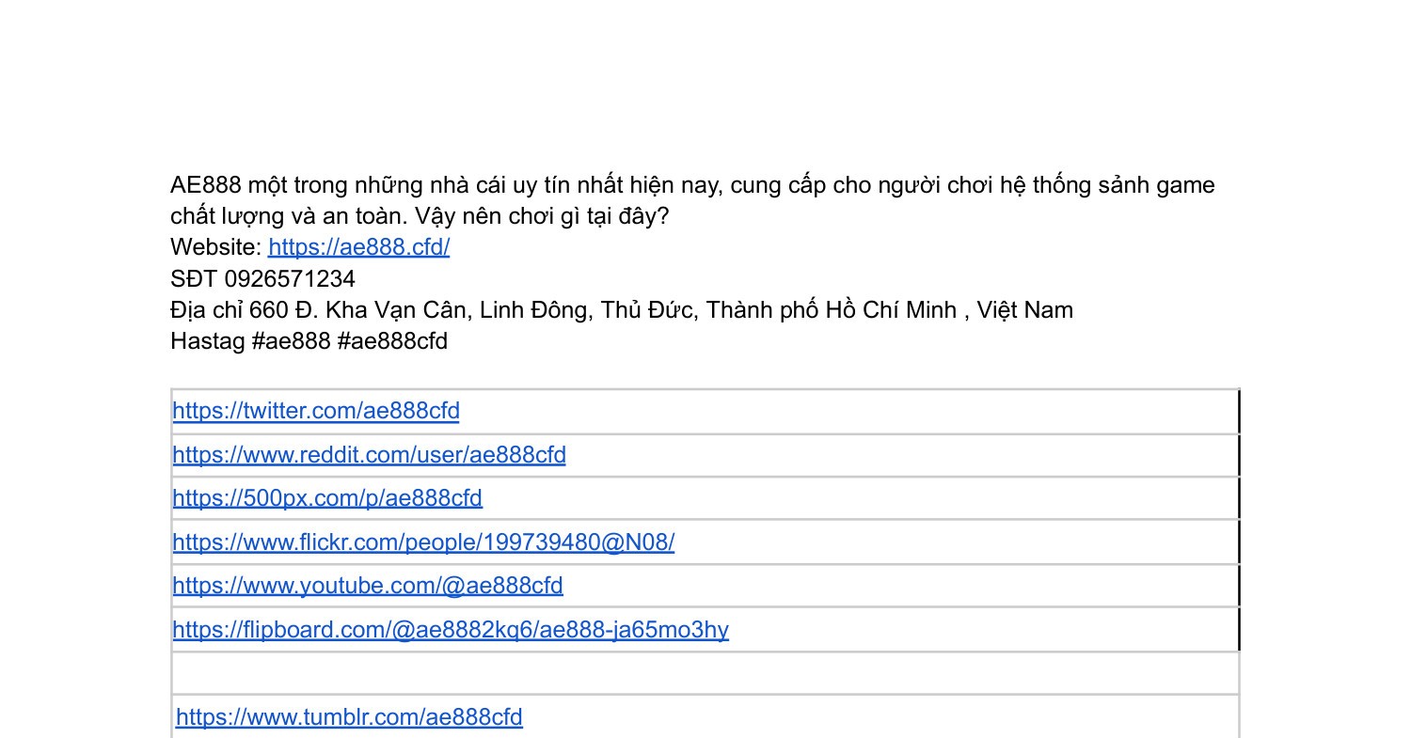Open the Flipboard ae888 link
The height and width of the screenshot is (738, 1411).
pyautogui.click(x=451, y=630)
